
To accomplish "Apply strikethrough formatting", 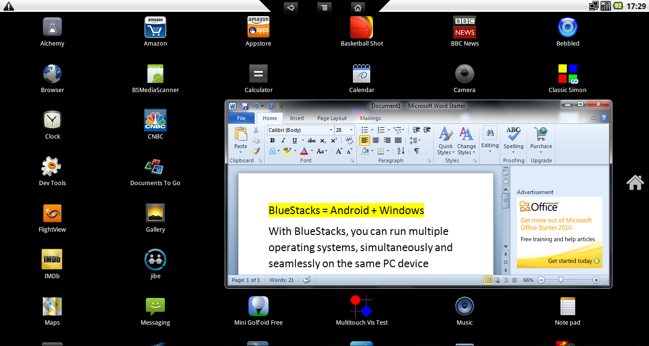I will coord(312,140).
